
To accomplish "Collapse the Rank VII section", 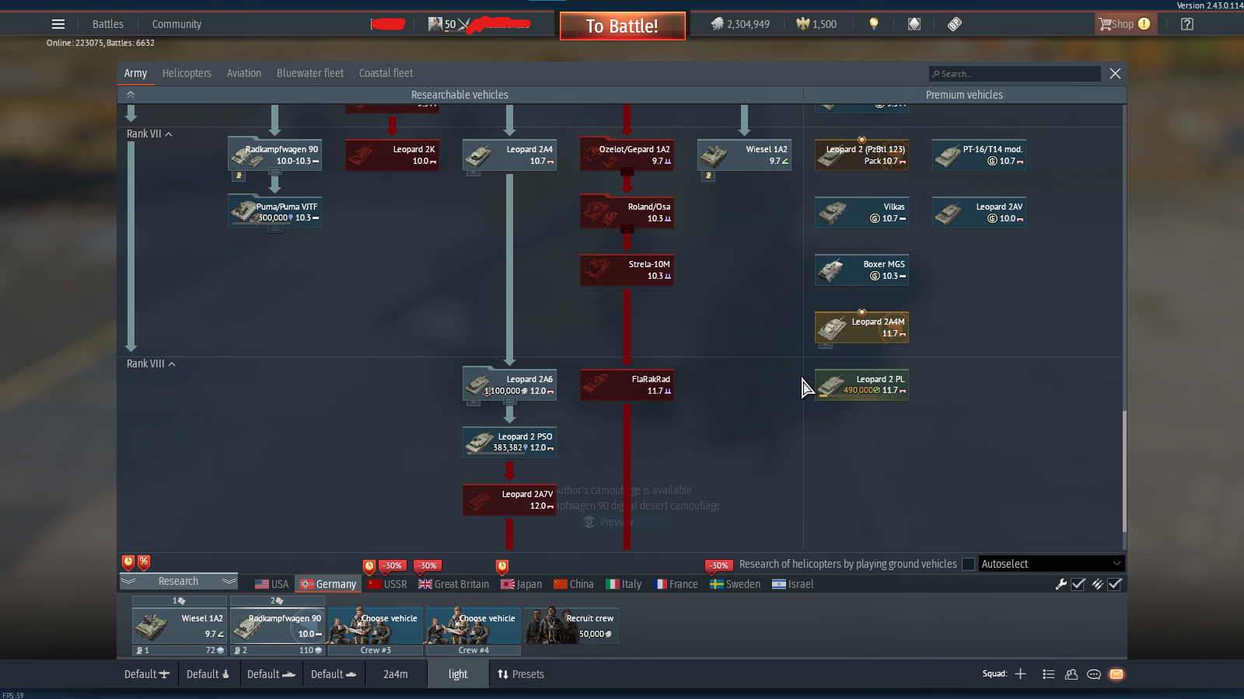I will (x=169, y=134).
